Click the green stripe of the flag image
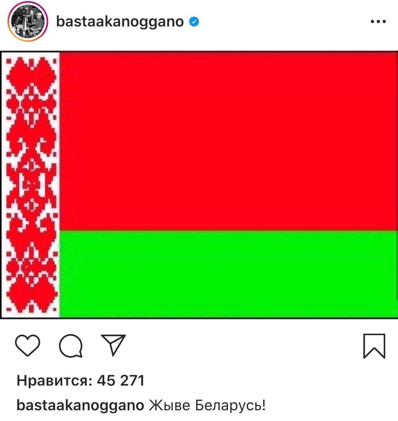 pos(228,274)
